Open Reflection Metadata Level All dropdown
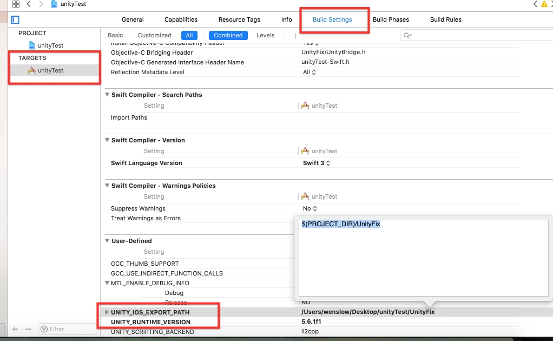 (x=310, y=72)
